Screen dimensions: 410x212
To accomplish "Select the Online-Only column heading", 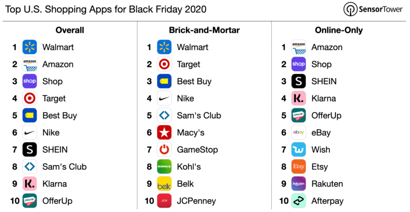I will pos(339,30).
